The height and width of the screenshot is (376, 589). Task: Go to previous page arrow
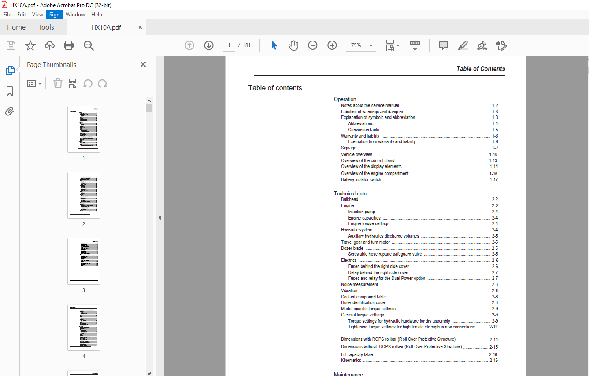tap(189, 45)
